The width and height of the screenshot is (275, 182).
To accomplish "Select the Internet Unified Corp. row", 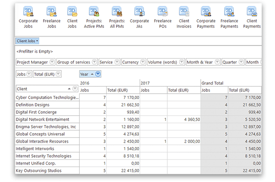I will (47, 163).
